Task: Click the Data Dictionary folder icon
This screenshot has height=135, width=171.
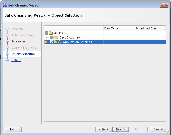Action: [56, 37]
